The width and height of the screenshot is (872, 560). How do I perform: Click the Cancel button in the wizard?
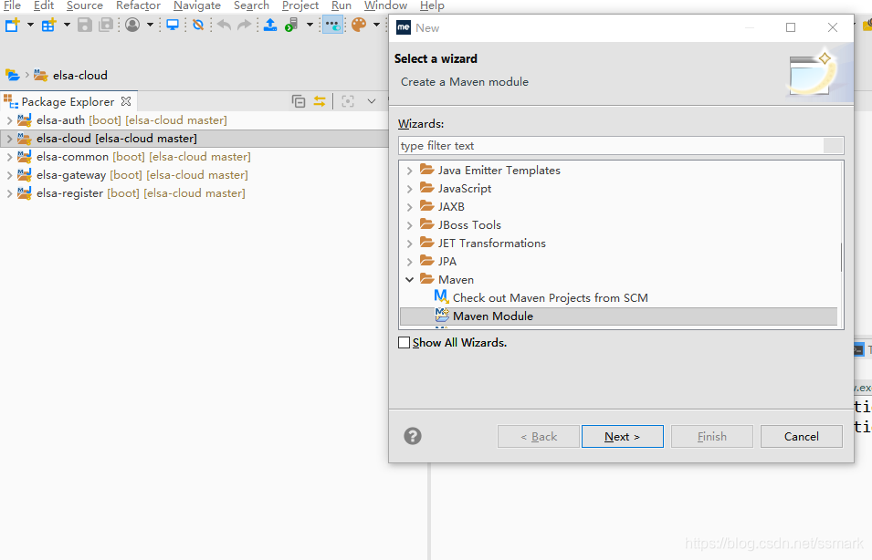tap(802, 437)
